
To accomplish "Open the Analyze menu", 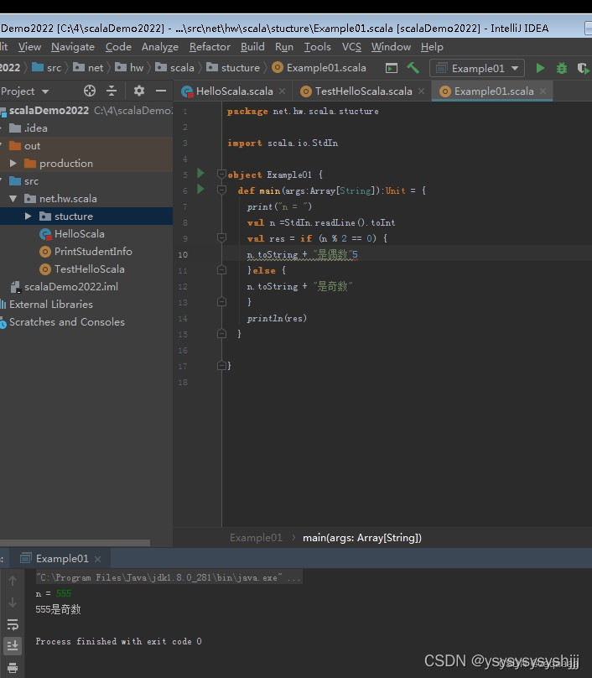I will tap(160, 47).
